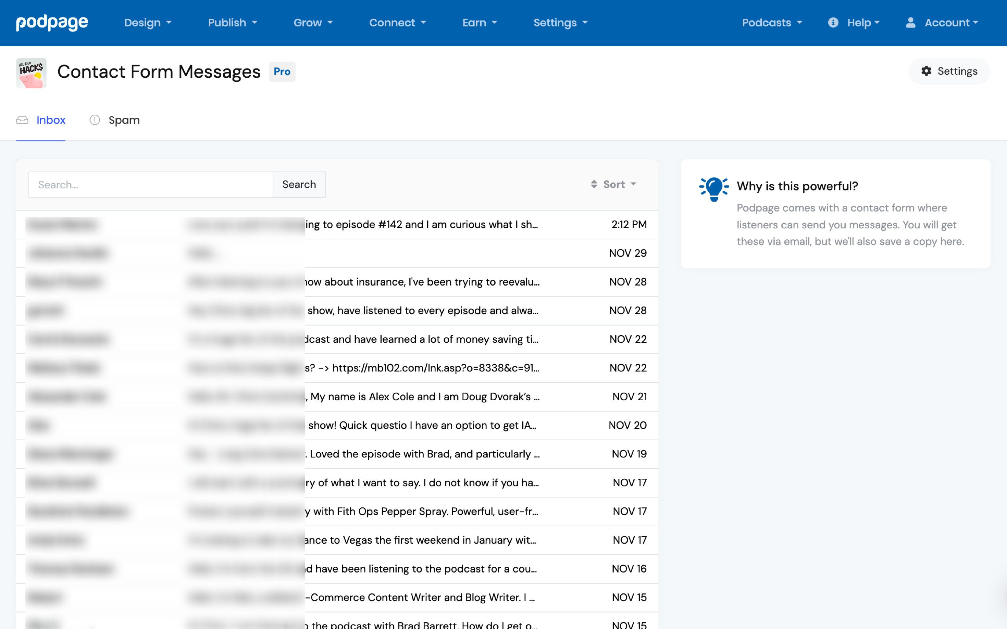Viewport: 1007px width, 629px height.
Task: Click the Inbox tray icon
Action: pos(22,120)
